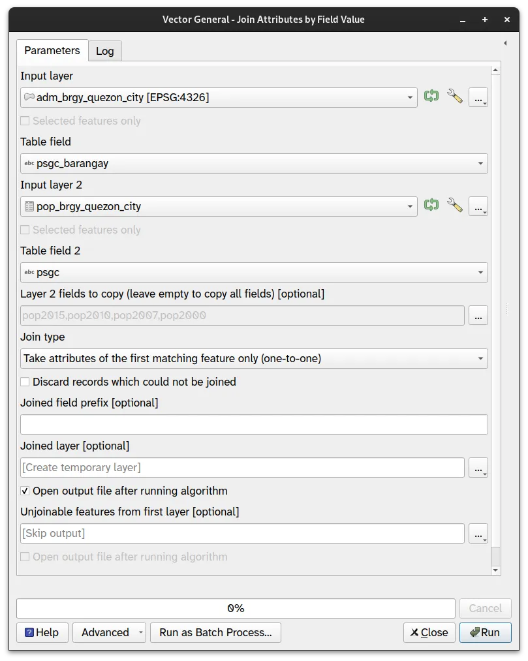528x661 pixels.
Task: Uncheck Open output file after running algorithm
Action: point(24,489)
